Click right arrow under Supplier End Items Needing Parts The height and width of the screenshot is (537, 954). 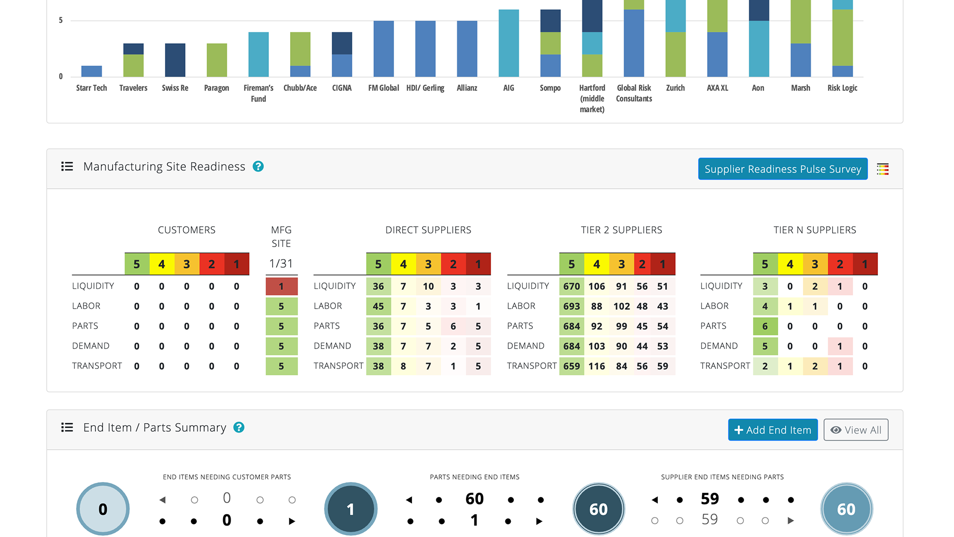coord(791,521)
